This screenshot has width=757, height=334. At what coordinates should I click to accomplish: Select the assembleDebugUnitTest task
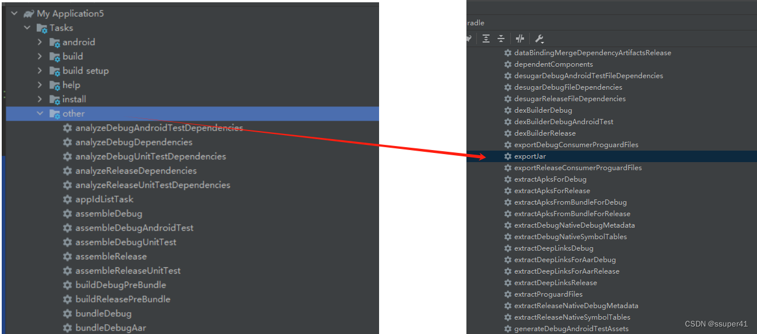click(x=126, y=242)
